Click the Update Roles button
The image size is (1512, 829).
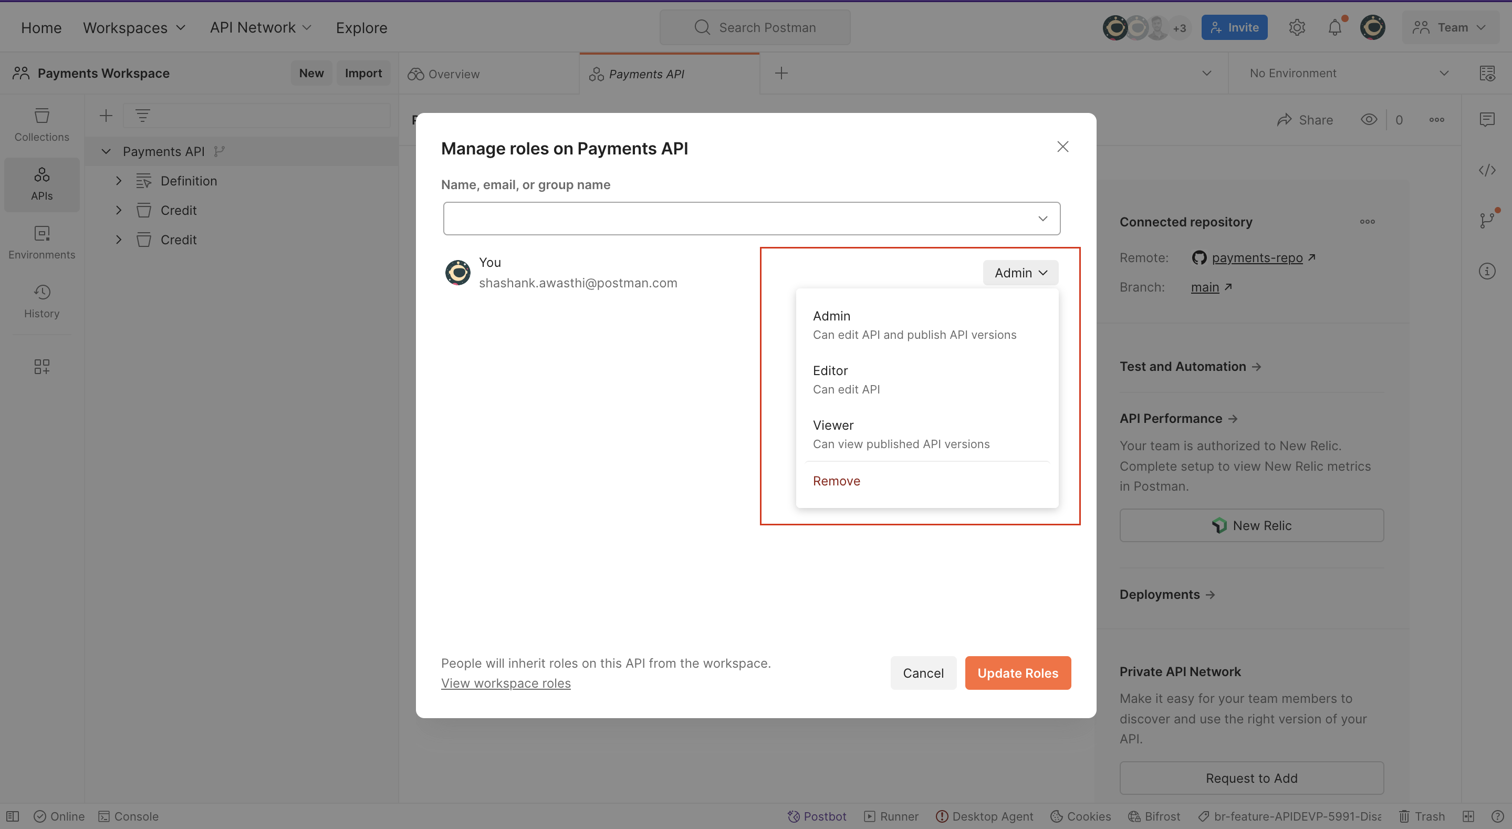[1017, 673]
